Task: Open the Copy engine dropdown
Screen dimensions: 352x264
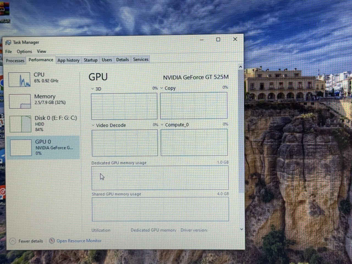Action: tap(162, 88)
